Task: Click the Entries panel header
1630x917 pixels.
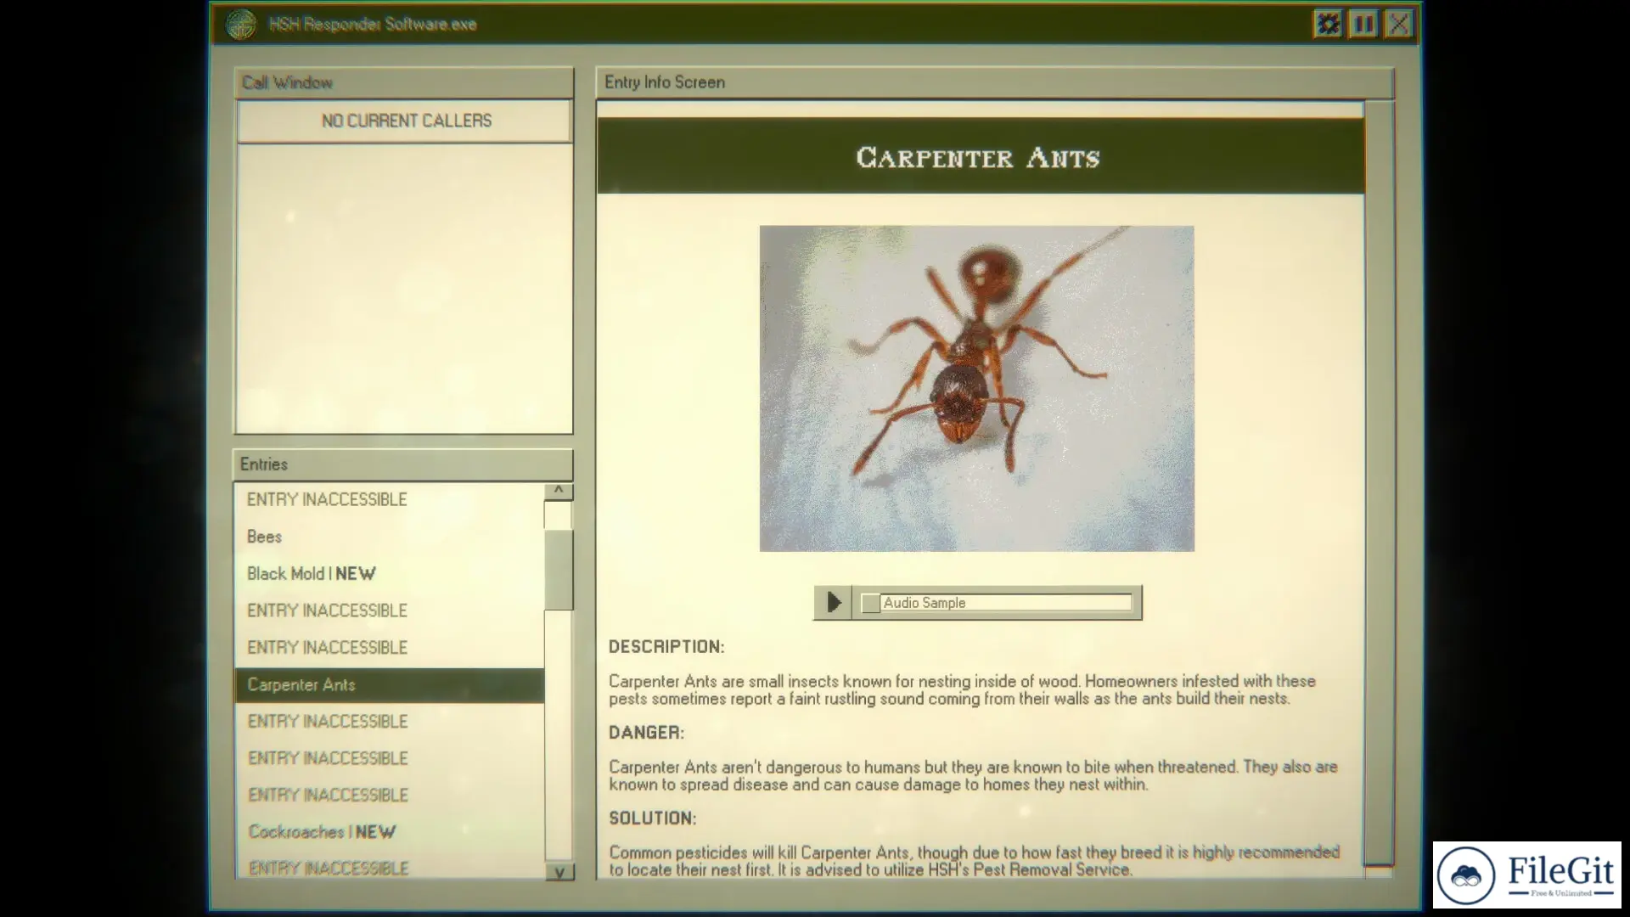Action: 403,464
